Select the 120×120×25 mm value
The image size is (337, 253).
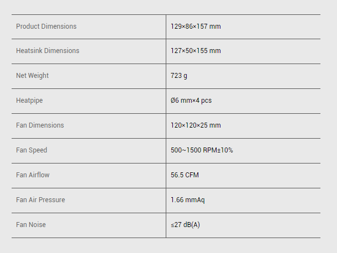click(196, 125)
